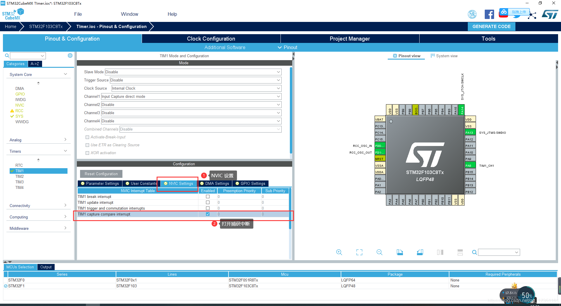Screen dimensions: 561x306
Task: Click the NRST pin on the chip
Action: click(380, 159)
